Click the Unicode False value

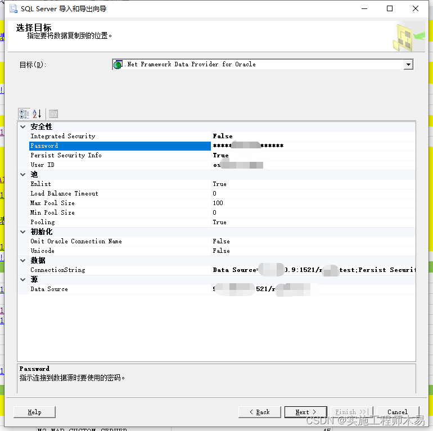[313, 251]
